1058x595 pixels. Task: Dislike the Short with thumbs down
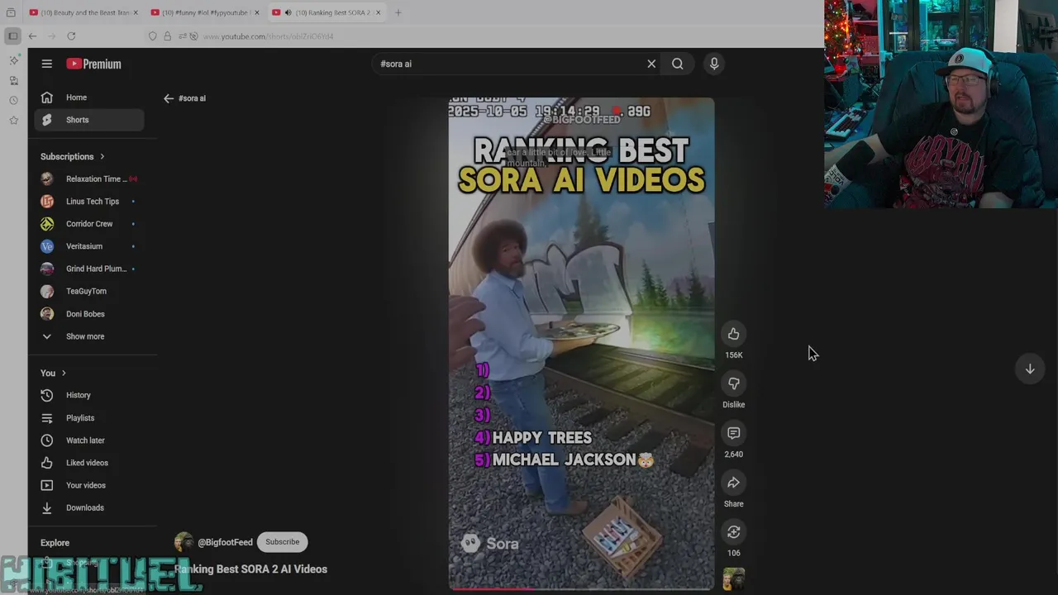click(x=733, y=383)
